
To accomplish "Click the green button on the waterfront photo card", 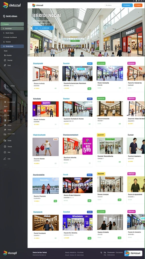I will (55, 201).
